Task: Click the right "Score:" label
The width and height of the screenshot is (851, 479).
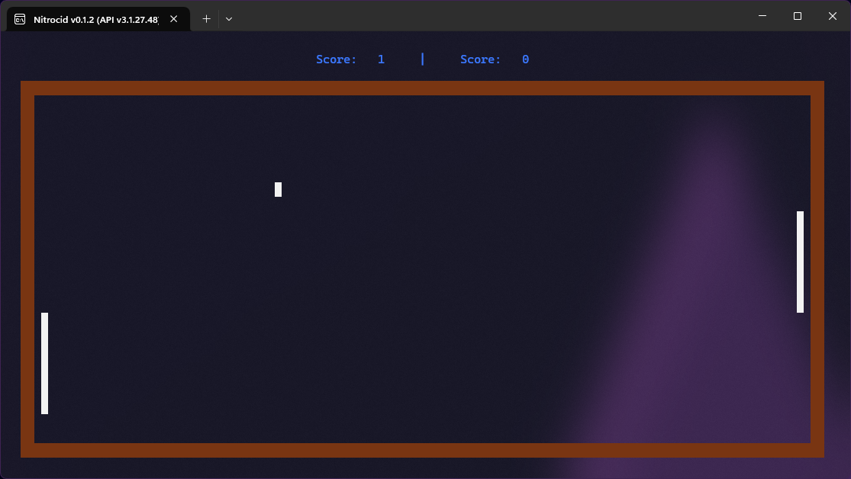Action: coord(480,59)
